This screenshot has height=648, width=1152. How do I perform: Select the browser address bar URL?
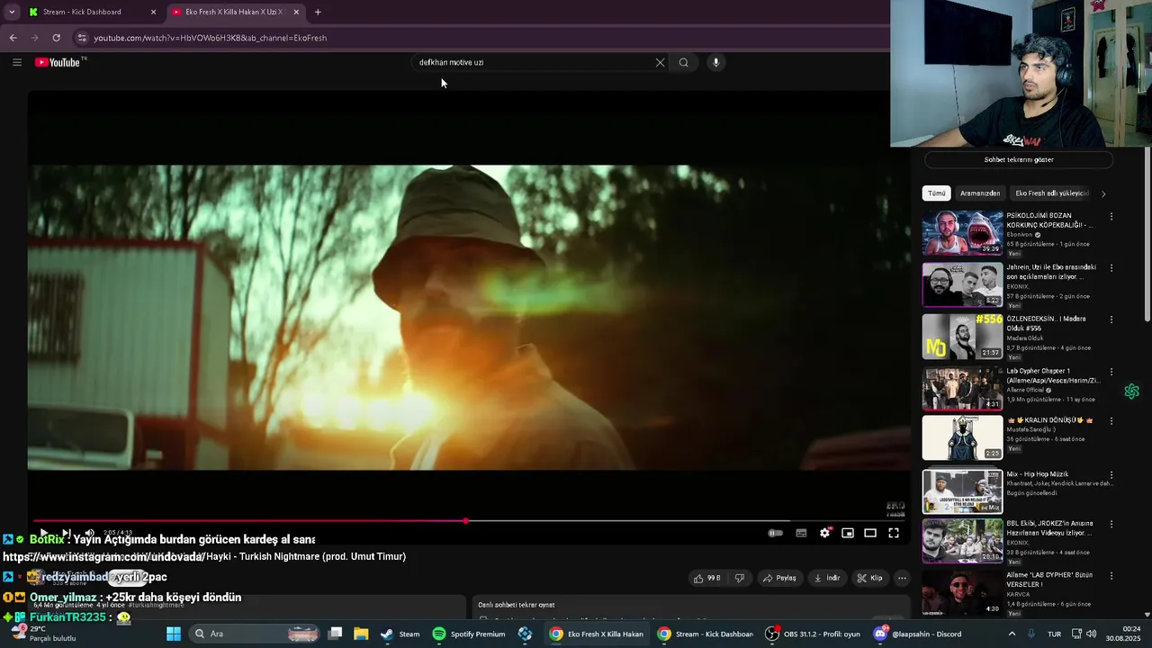coord(211,38)
